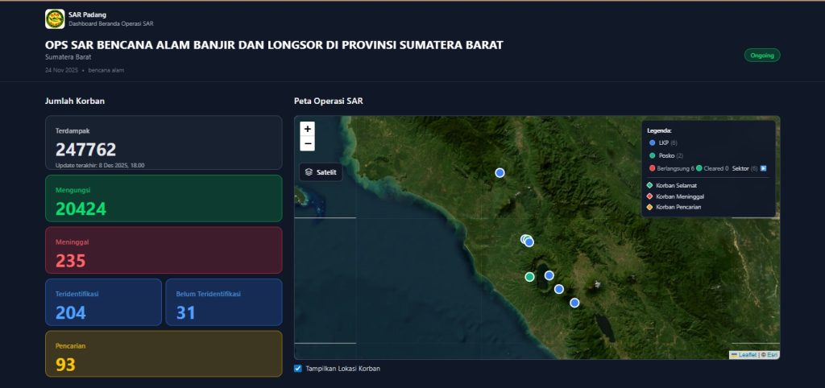Click the northernmost blue LKP marker
The height and width of the screenshot is (388, 825).
tap(500, 173)
